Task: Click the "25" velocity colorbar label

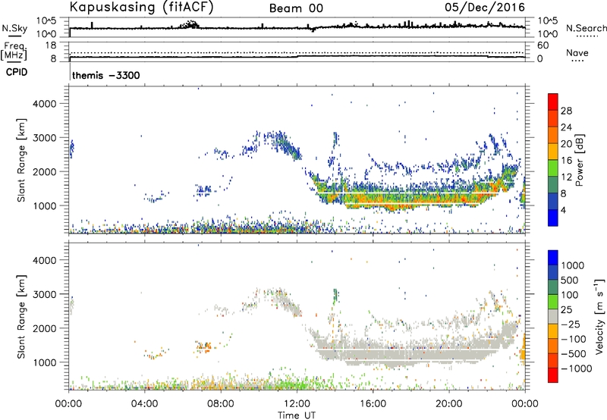Action: point(567,310)
